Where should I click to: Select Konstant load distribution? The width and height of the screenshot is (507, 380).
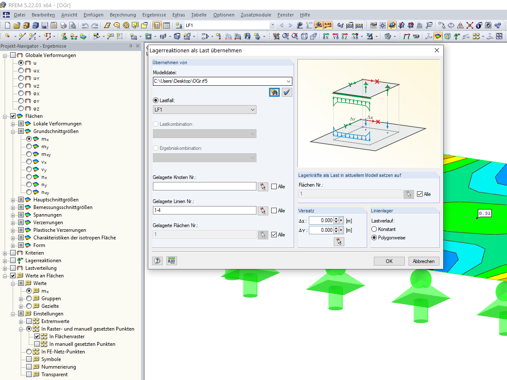(x=374, y=229)
